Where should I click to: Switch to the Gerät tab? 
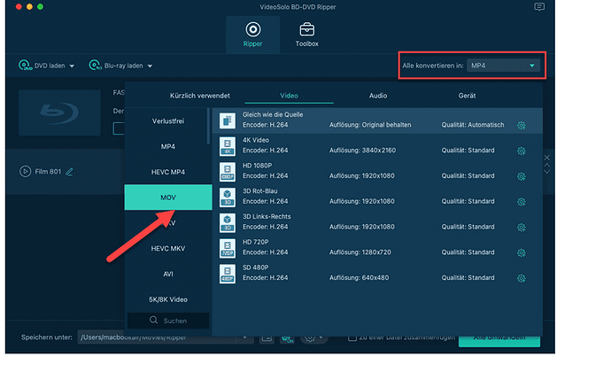(x=467, y=95)
